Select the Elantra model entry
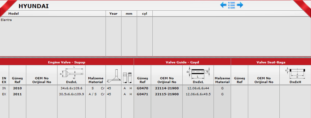 pos(6,20)
